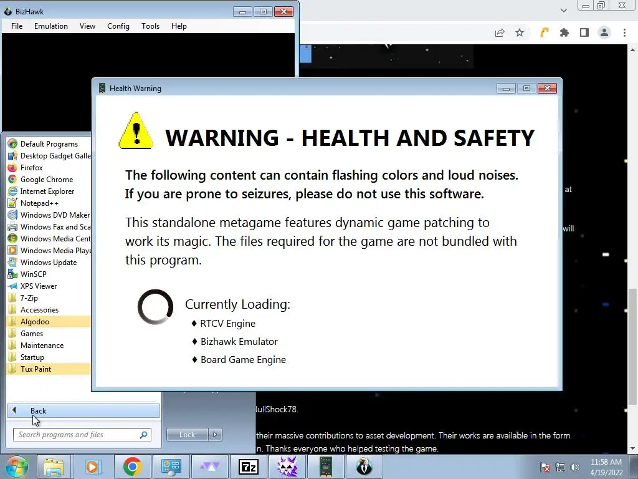Open Action Center flag in system tray
The image size is (638, 479).
pos(545,467)
